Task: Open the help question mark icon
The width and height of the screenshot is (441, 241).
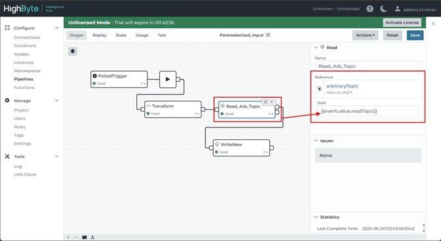Action: tap(370, 9)
